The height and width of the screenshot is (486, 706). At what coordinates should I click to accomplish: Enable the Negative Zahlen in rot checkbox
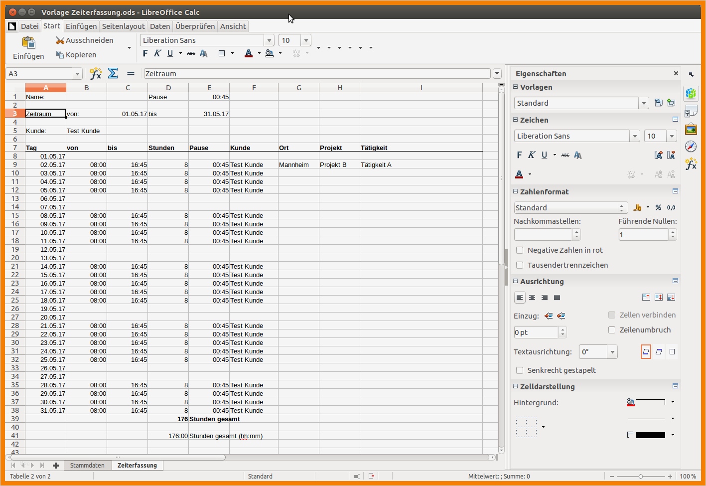tap(520, 250)
